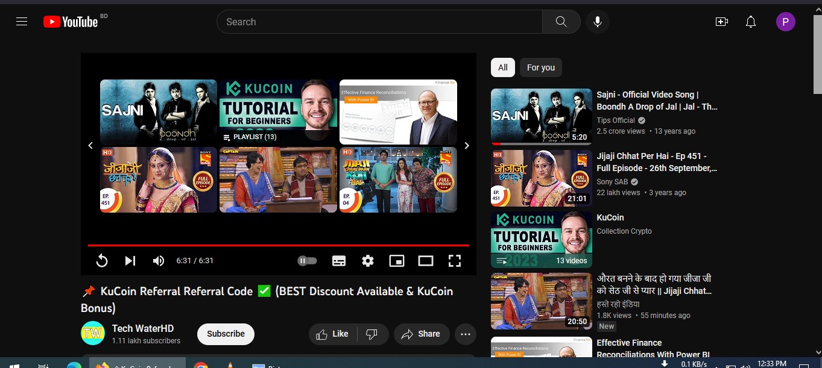
Task: Open account avatar P menu
Action: [x=785, y=22]
